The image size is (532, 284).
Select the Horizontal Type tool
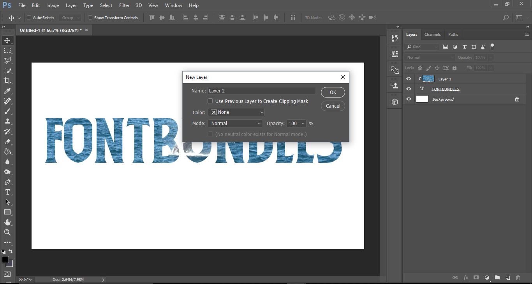tap(7, 192)
